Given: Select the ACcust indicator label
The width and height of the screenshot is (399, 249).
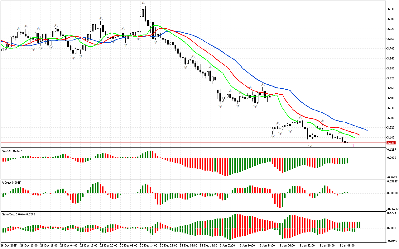Looking at the screenshot, I should [x=12, y=182].
